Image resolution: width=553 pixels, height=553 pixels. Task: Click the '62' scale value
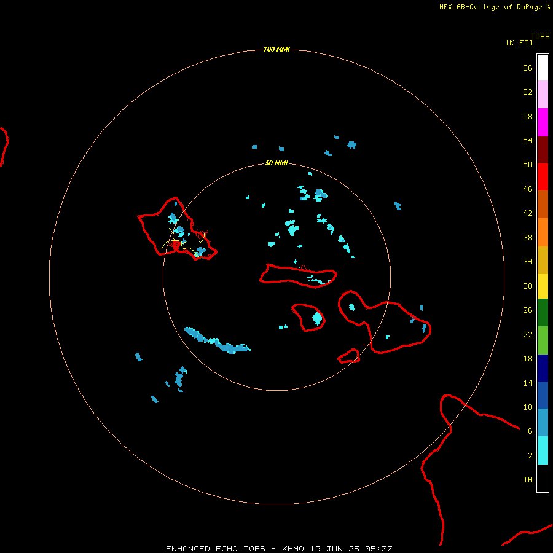[x=528, y=92]
